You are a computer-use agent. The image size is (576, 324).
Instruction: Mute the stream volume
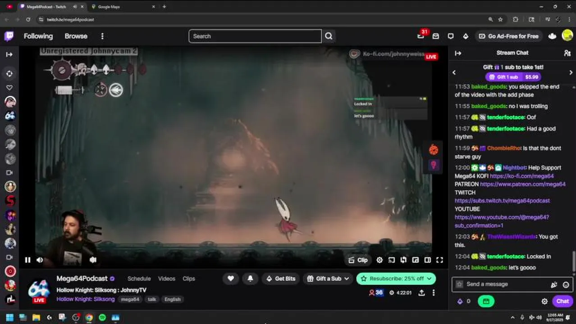pos(40,260)
